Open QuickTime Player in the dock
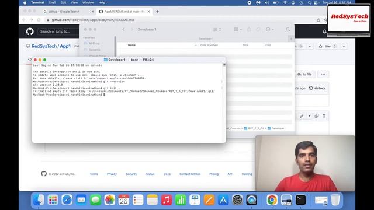The image size is (374, 210). [x=252, y=199]
